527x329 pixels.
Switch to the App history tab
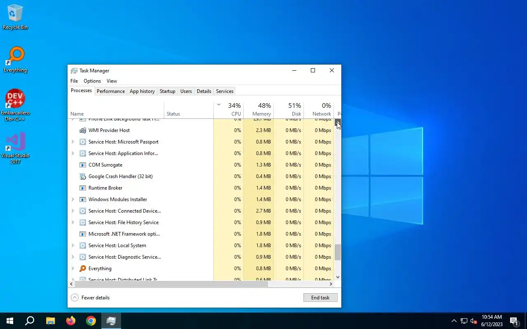click(142, 91)
